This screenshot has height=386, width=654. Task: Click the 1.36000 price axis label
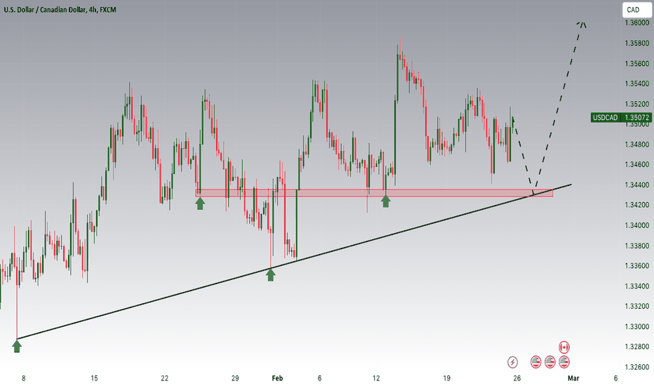[637, 23]
